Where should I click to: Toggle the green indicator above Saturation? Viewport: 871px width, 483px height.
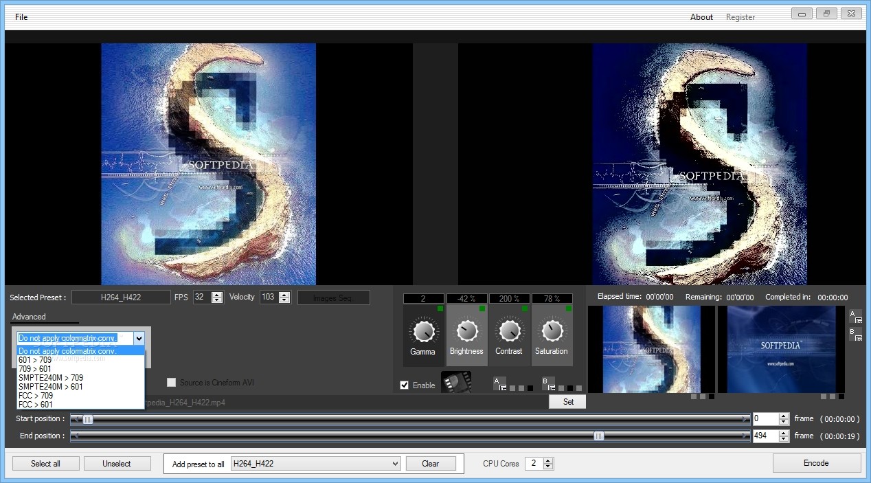(568, 308)
